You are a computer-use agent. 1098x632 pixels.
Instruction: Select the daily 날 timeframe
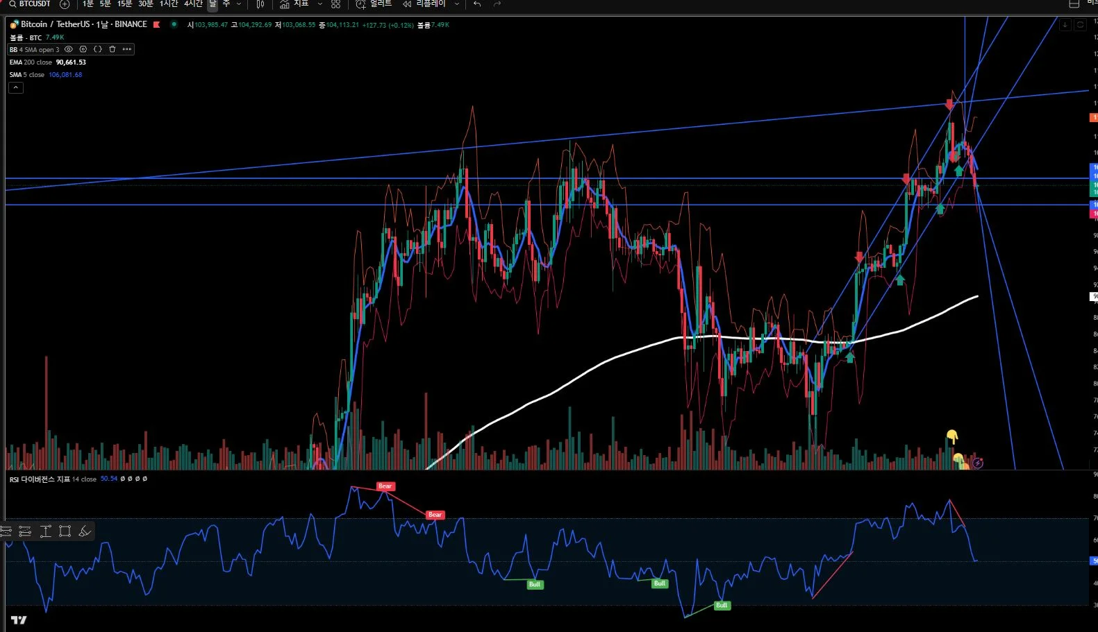tap(213, 4)
